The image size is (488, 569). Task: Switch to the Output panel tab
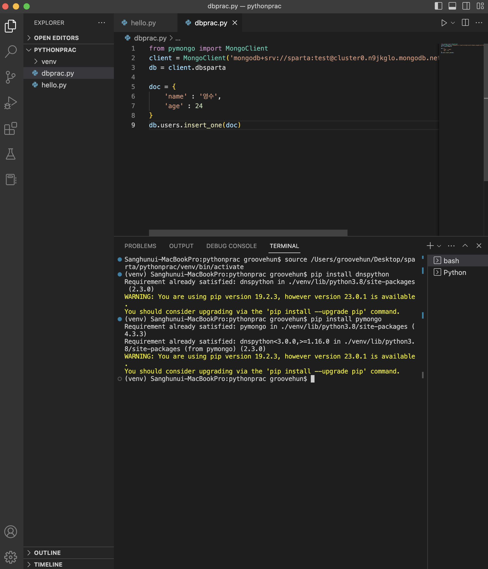pos(181,246)
